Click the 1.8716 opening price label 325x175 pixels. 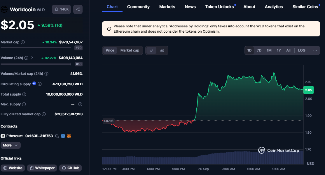(x=109, y=121)
